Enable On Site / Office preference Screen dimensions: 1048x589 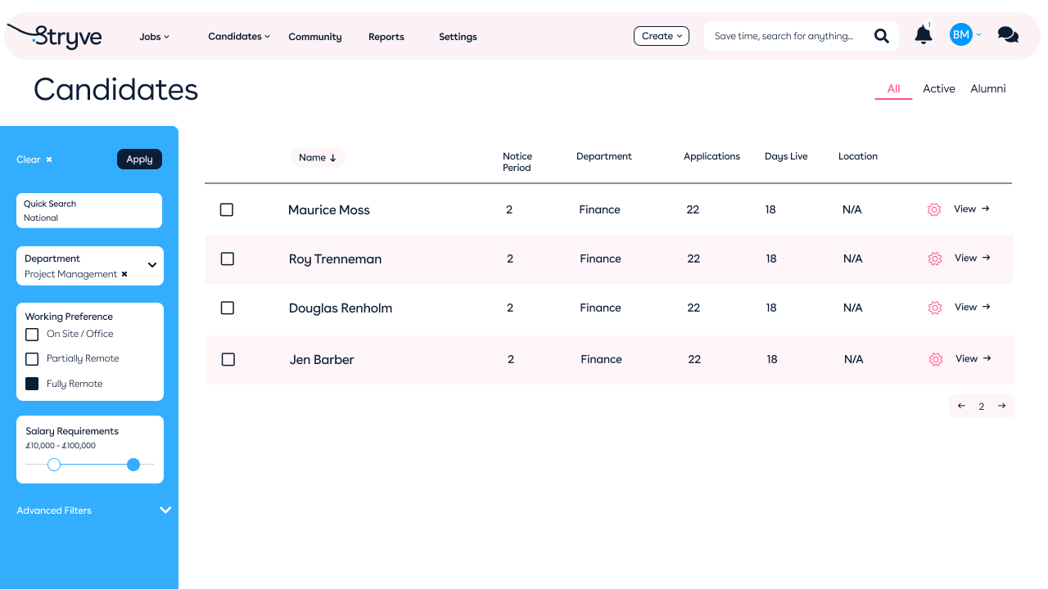[32, 334]
